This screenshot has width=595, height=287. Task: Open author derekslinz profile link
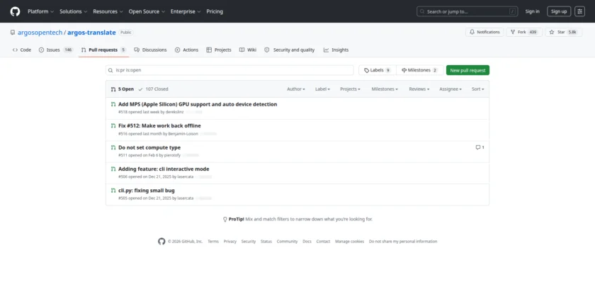point(174,113)
